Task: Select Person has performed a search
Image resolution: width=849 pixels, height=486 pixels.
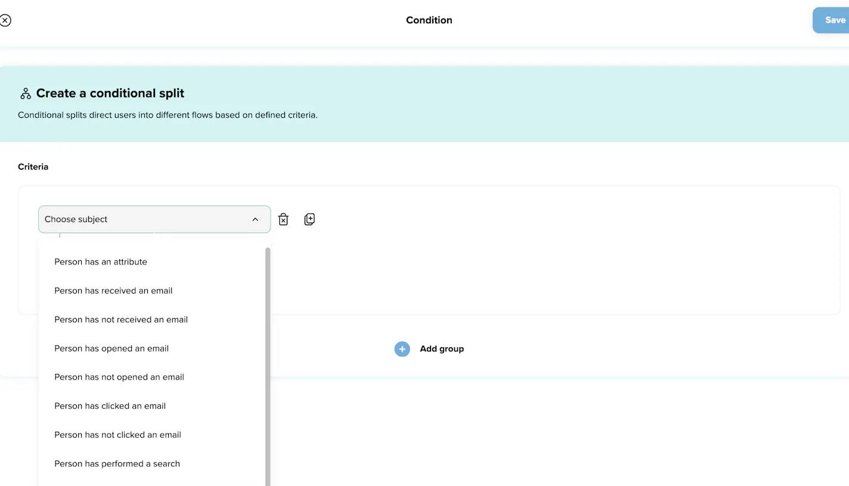Action: (x=117, y=463)
